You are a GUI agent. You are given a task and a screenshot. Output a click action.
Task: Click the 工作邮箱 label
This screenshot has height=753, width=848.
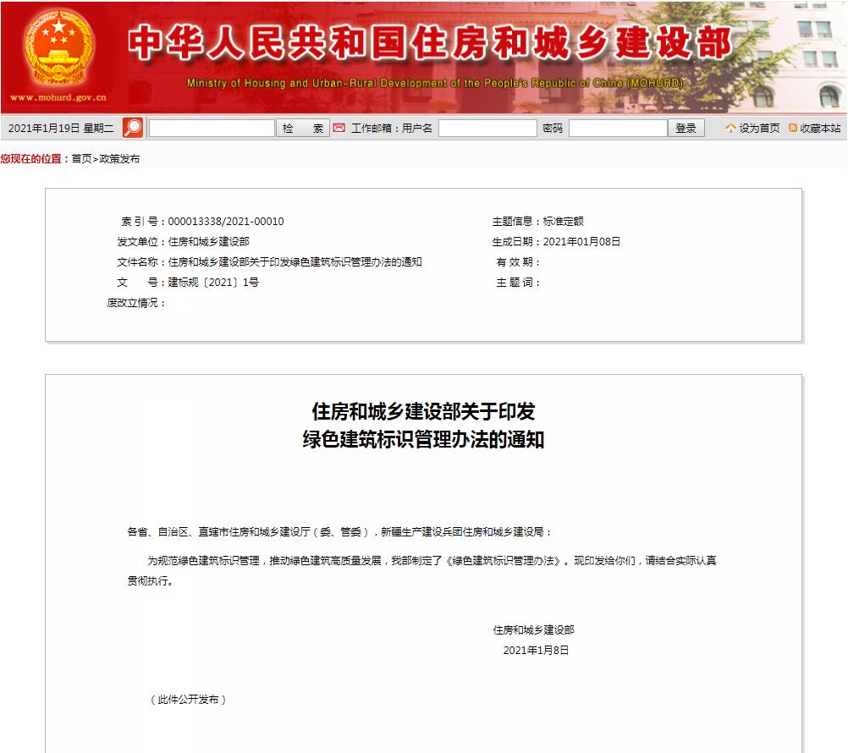tap(374, 128)
